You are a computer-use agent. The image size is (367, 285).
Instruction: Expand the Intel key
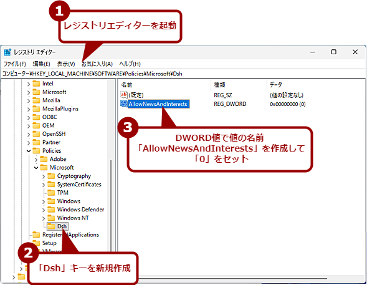point(29,84)
